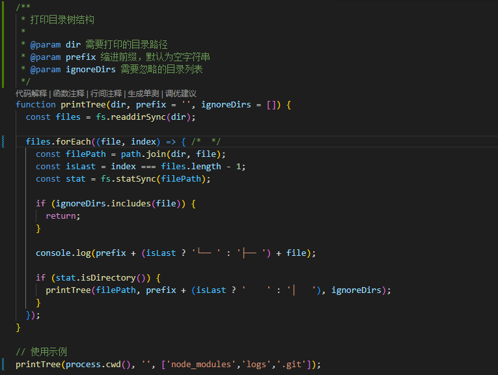Click the 调优建议 code lens link
Screen dimensions: 498x375
(x=181, y=94)
